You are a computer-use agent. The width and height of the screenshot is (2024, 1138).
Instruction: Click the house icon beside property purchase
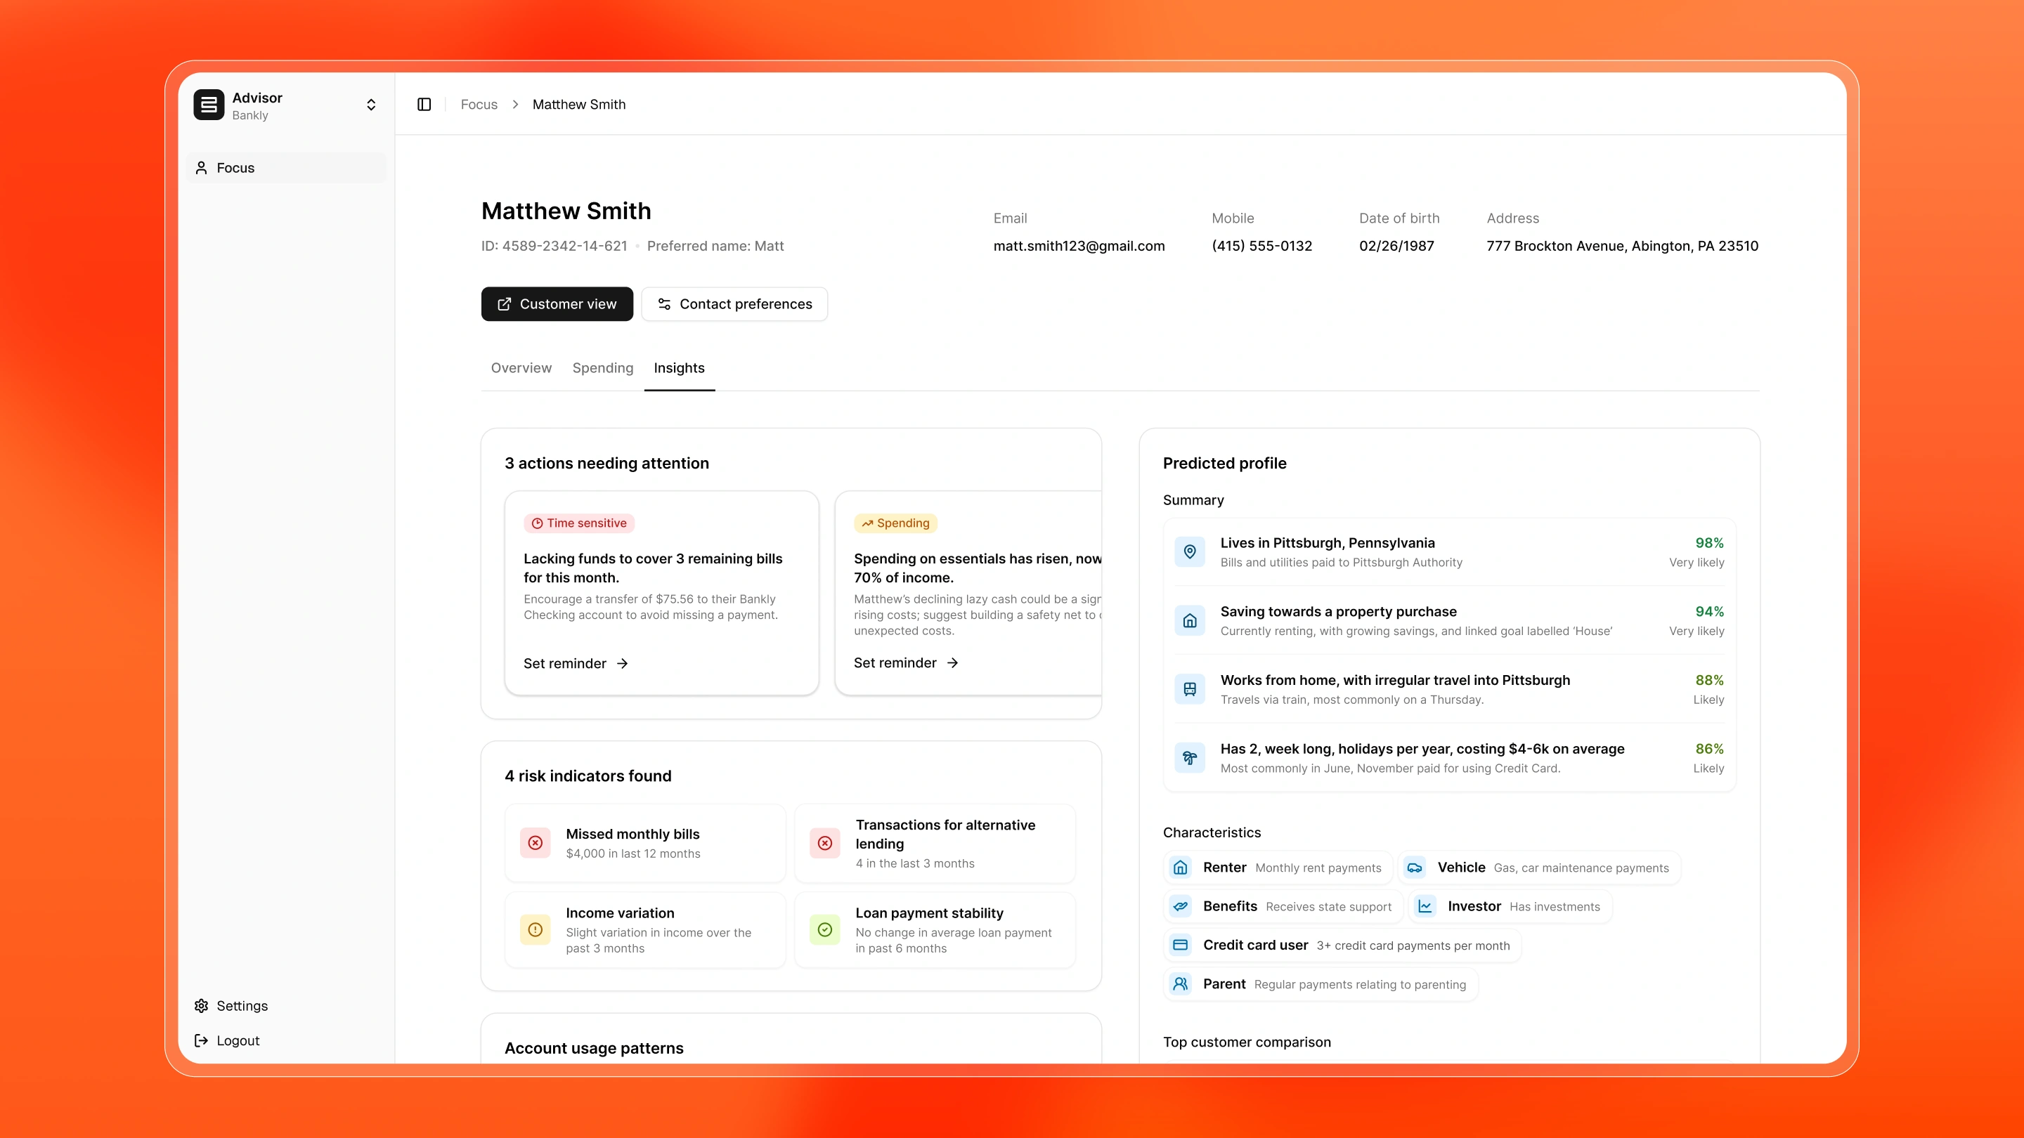pyautogui.click(x=1190, y=620)
